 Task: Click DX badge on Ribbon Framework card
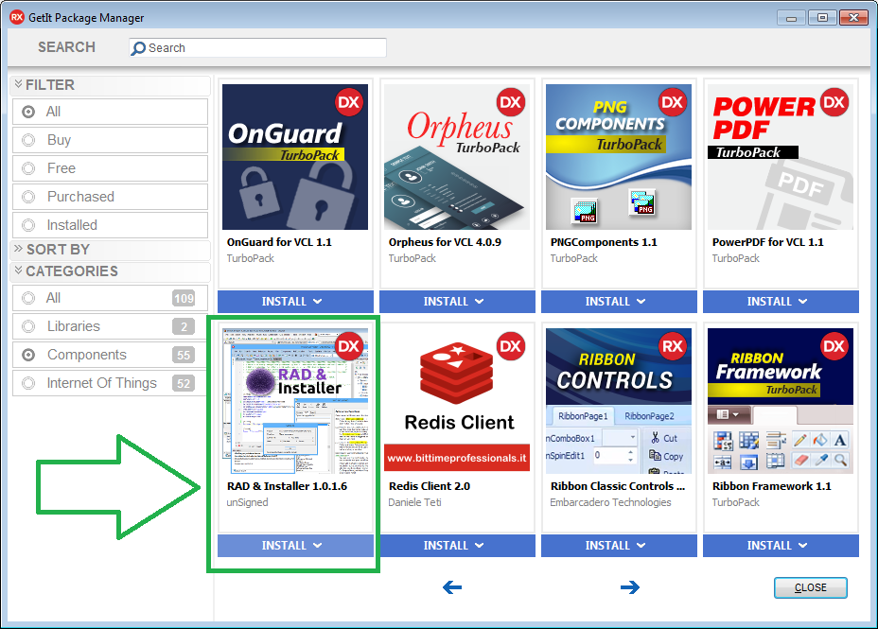coord(834,346)
